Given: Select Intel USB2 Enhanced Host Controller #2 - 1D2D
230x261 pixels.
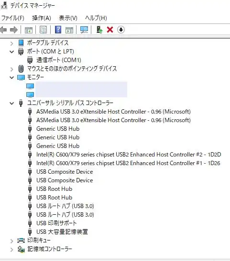Looking at the screenshot, I should (129, 155).
